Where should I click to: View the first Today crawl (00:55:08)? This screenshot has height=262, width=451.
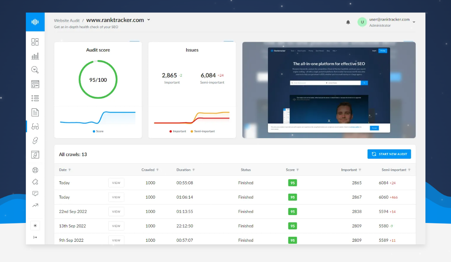pyautogui.click(x=116, y=183)
